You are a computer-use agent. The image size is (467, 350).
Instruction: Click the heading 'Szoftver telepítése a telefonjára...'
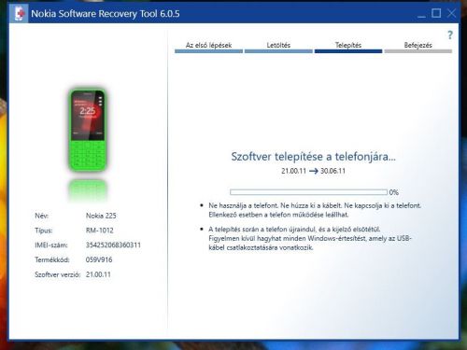coord(313,157)
